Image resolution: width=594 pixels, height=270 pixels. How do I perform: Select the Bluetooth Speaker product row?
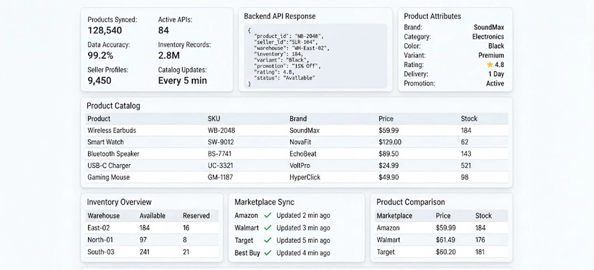pyautogui.click(x=296, y=154)
